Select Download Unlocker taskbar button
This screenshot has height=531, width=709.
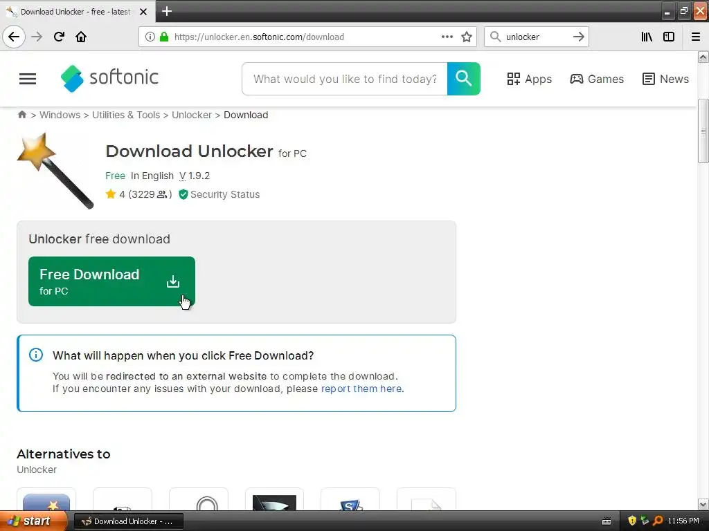tap(128, 521)
